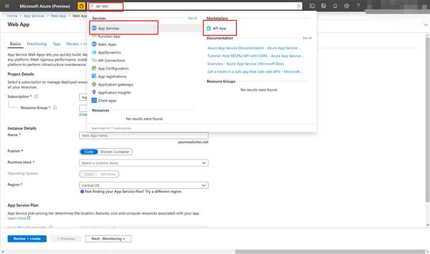The height and width of the screenshot is (254, 430).
Task: Open Get a token in a web app link
Action: click(x=255, y=72)
